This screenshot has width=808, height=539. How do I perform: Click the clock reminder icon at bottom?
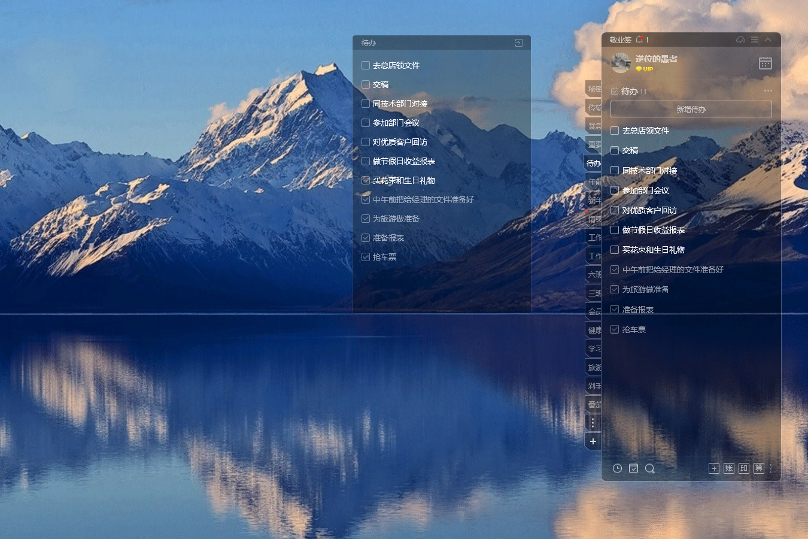pyautogui.click(x=617, y=468)
